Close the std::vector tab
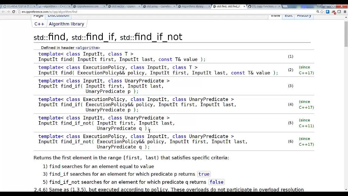The height and width of the screenshot is (196, 348). pos(139,6)
